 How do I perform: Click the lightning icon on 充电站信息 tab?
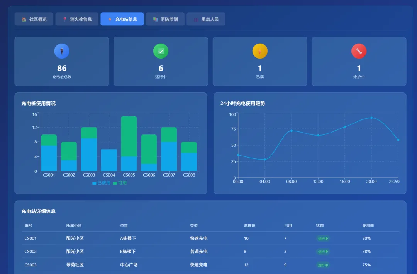(x=110, y=19)
